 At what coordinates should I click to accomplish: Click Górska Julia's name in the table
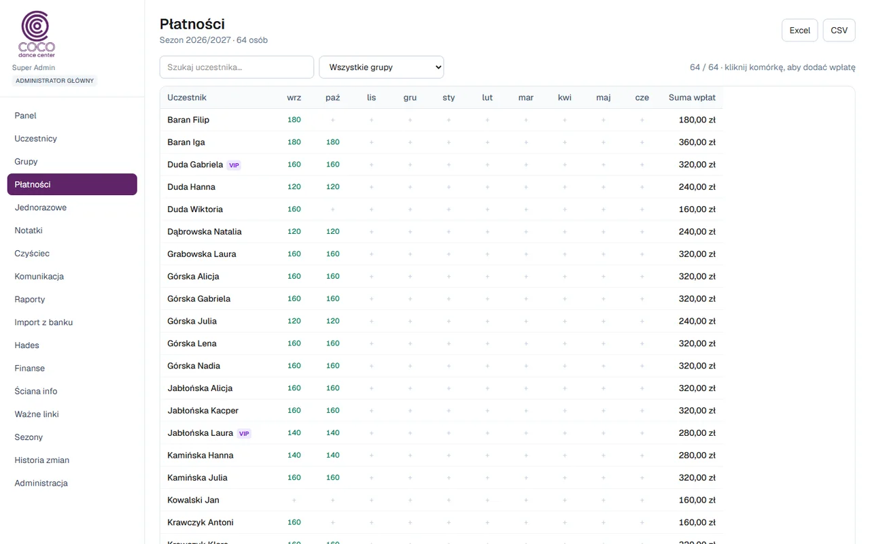192,321
